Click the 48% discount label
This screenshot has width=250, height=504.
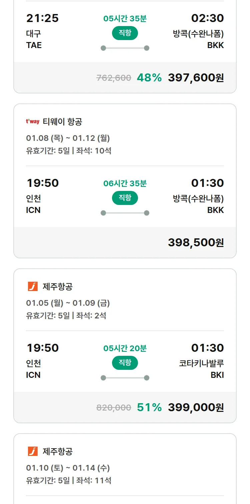(x=149, y=78)
